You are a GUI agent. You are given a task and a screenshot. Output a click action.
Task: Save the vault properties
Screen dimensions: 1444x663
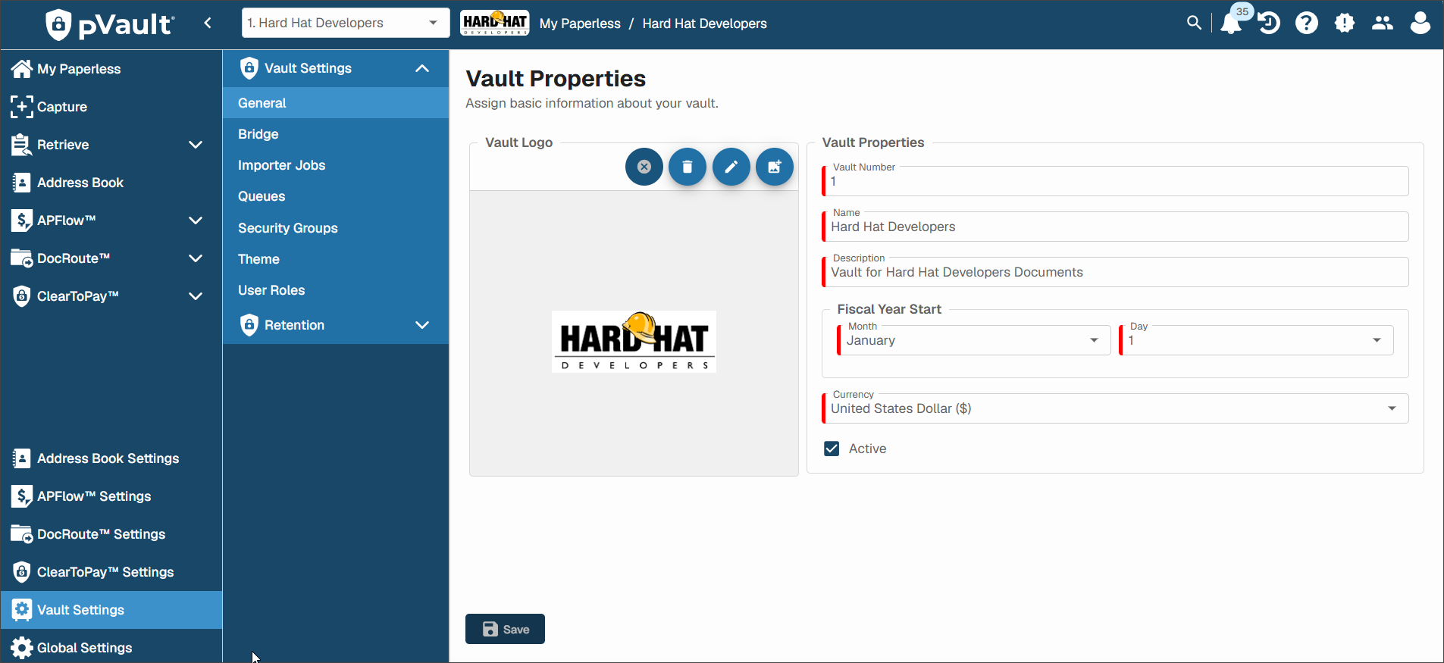tap(505, 629)
